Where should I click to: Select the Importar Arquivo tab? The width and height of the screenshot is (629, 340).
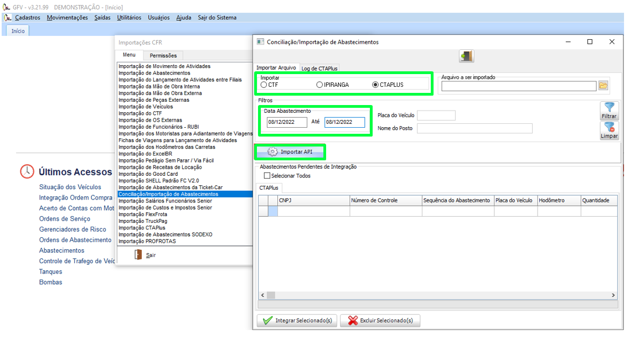[276, 67]
